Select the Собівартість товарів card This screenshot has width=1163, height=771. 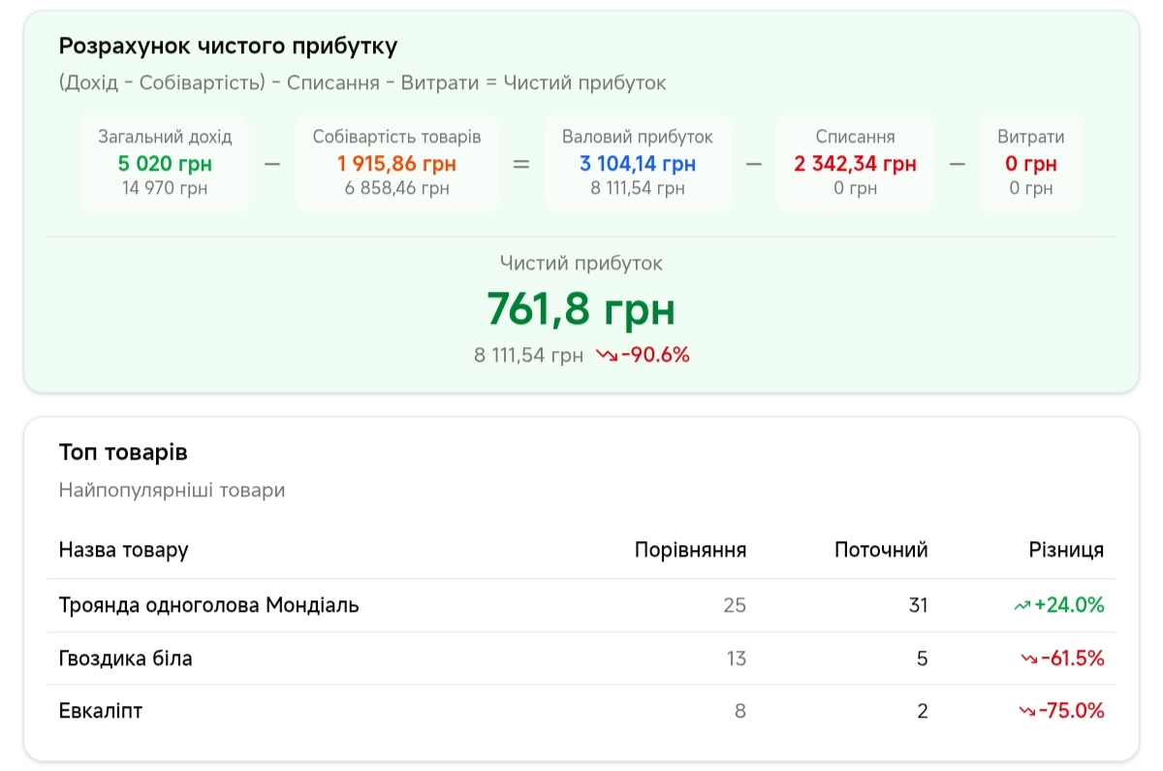pos(396,163)
